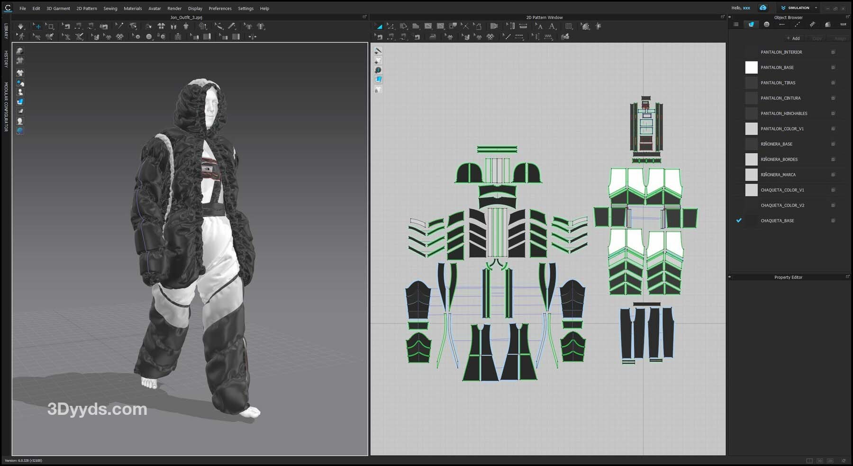853x466 pixels.
Task: Toggle the CHAQUETA_BASE checkmark
Action: tap(739, 221)
